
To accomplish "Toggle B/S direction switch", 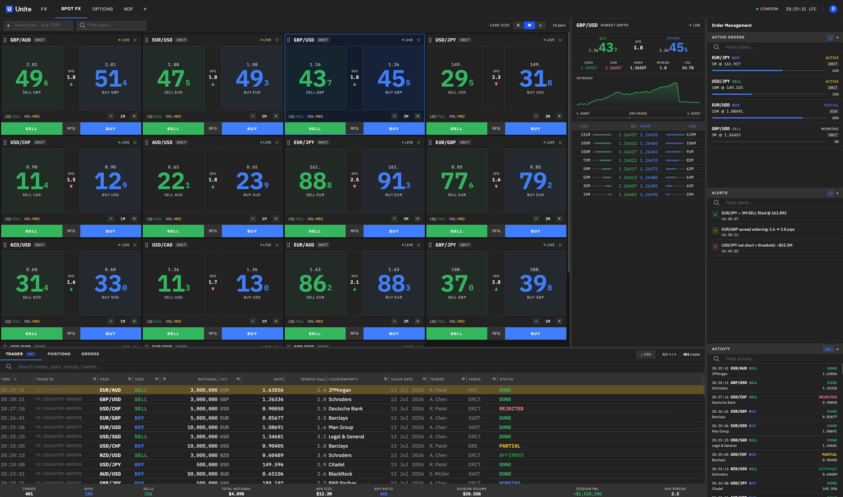I will point(669,354).
